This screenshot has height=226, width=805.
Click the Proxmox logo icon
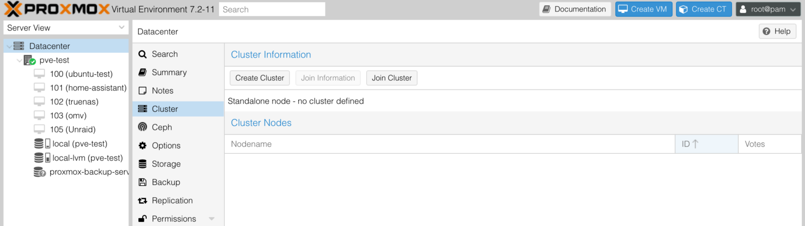coord(14,9)
